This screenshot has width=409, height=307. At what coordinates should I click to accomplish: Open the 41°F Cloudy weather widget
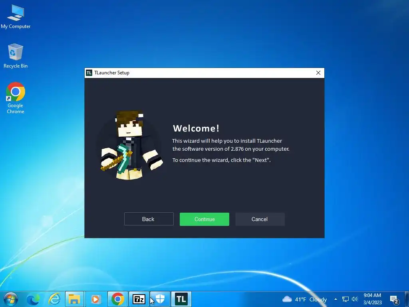(304, 299)
